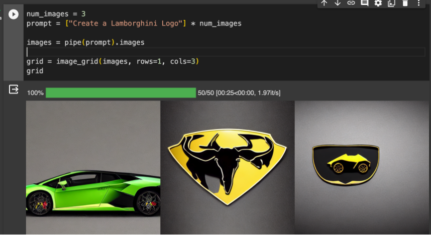Open cell editor settings gear
Screen dimensions: 431x235
(378, 3)
